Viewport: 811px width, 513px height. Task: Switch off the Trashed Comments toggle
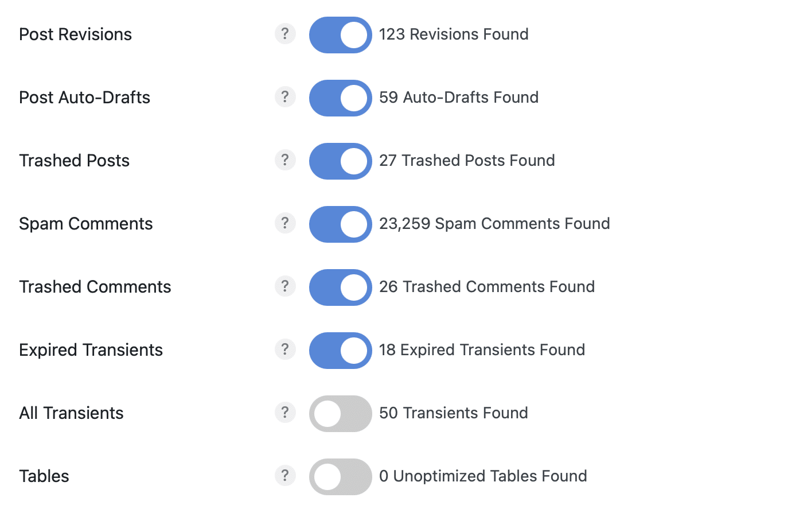pyautogui.click(x=340, y=287)
